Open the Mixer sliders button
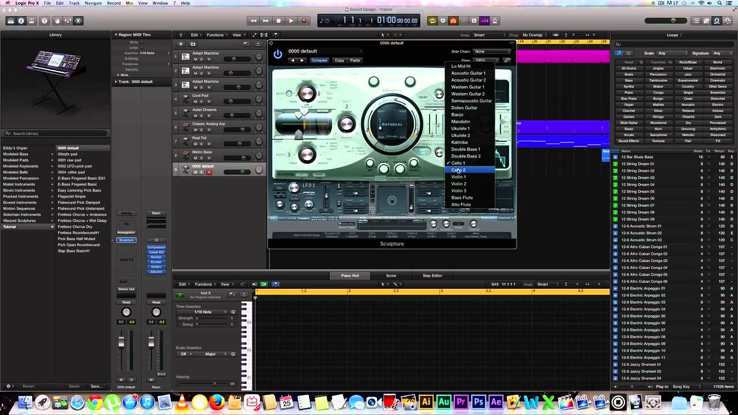The image size is (738, 415). (x=68, y=21)
